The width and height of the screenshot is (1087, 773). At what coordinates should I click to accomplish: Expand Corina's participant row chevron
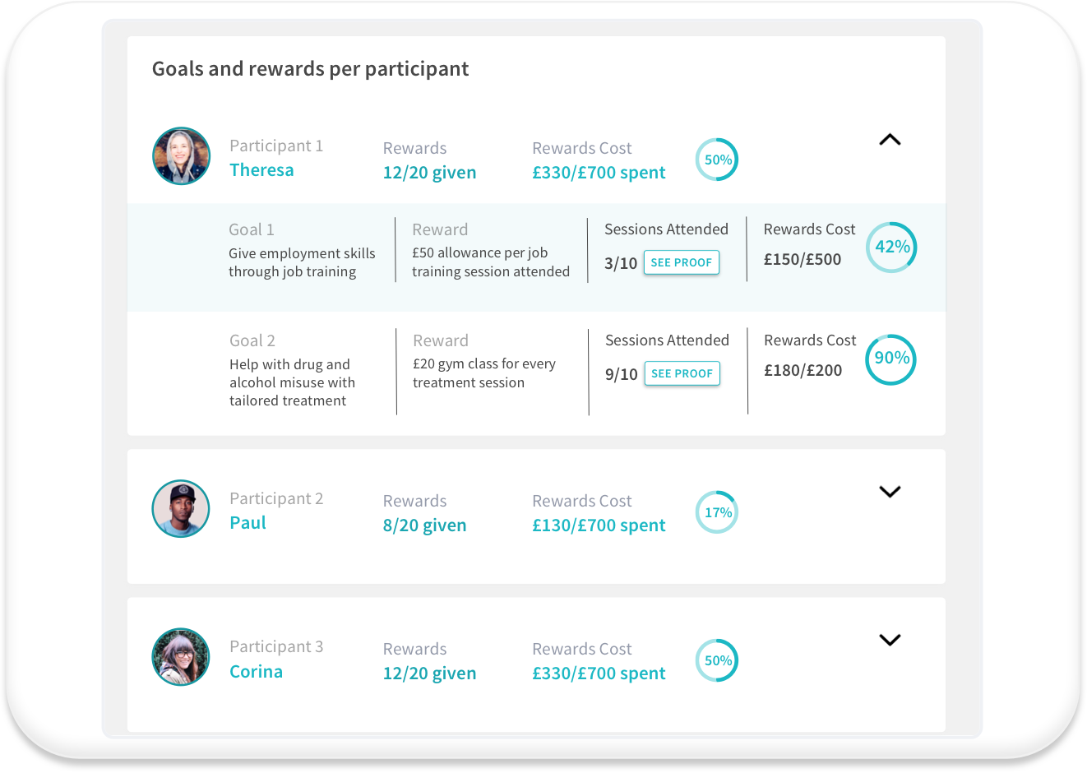[x=890, y=640]
